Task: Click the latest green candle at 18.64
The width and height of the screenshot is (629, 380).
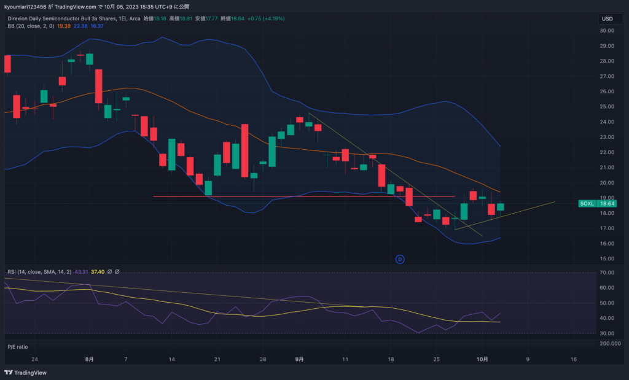Action: click(501, 207)
